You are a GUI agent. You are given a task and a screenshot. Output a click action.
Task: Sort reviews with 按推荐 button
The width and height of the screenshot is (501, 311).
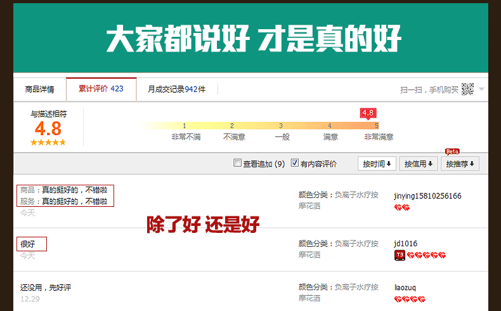460,164
